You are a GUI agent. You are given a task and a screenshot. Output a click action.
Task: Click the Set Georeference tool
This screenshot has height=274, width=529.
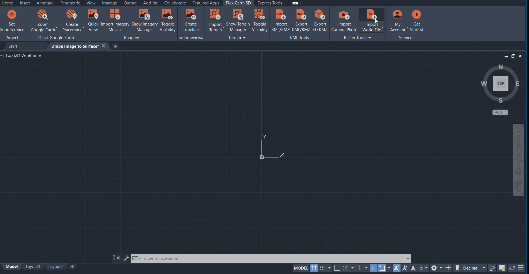point(12,21)
